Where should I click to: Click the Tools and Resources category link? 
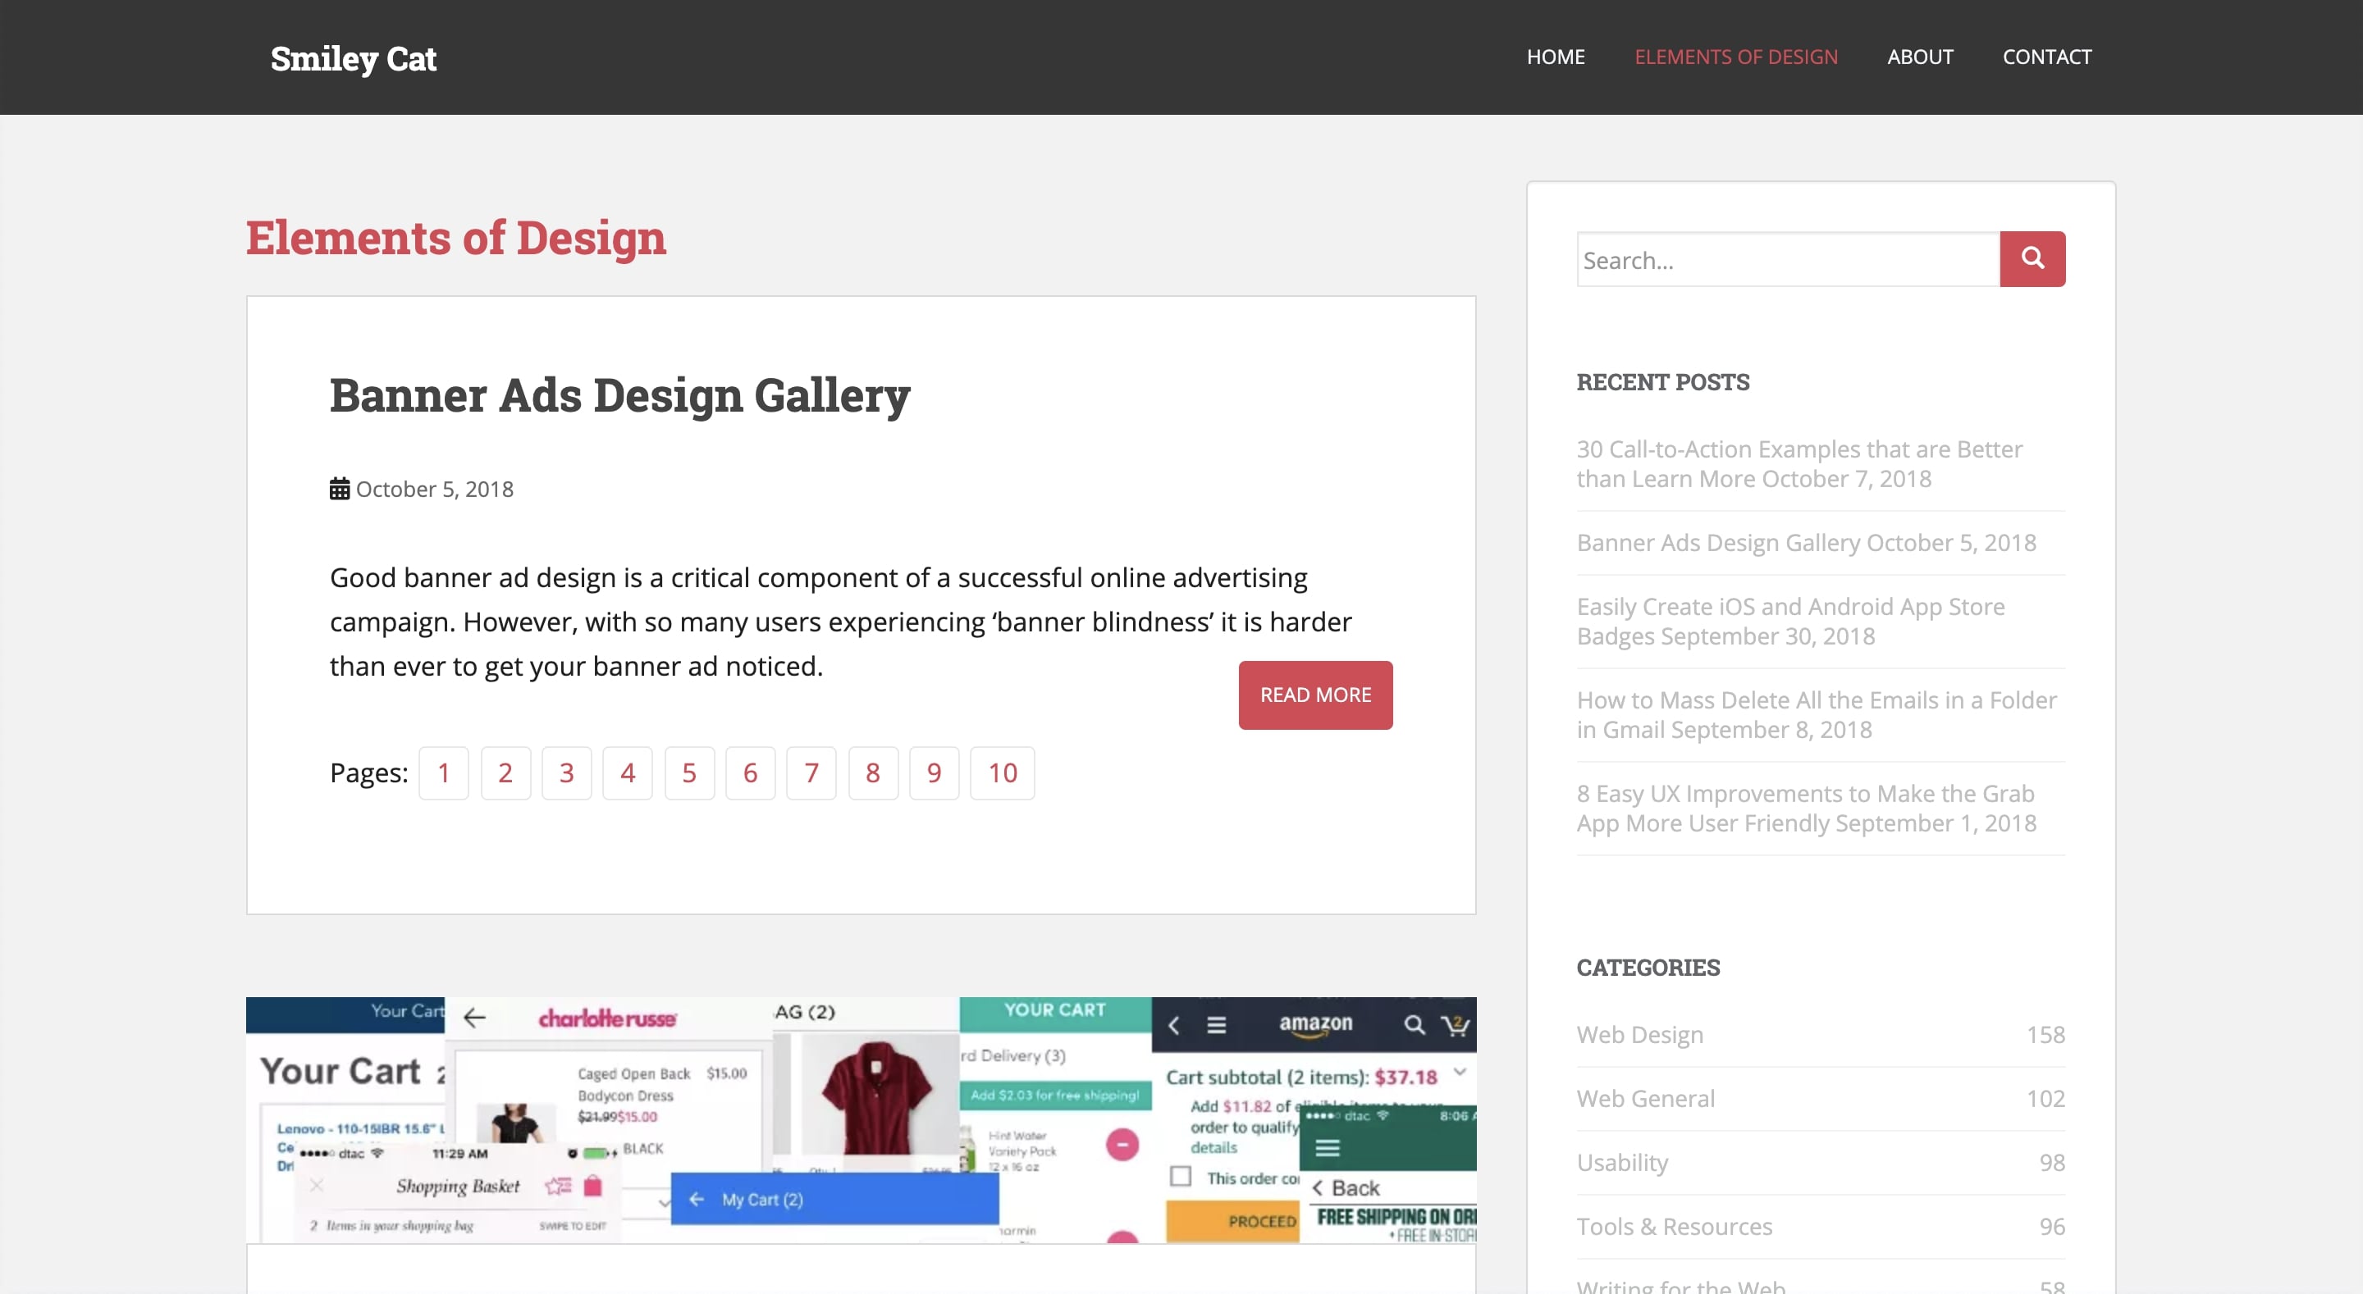pyautogui.click(x=1673, y=1227)
